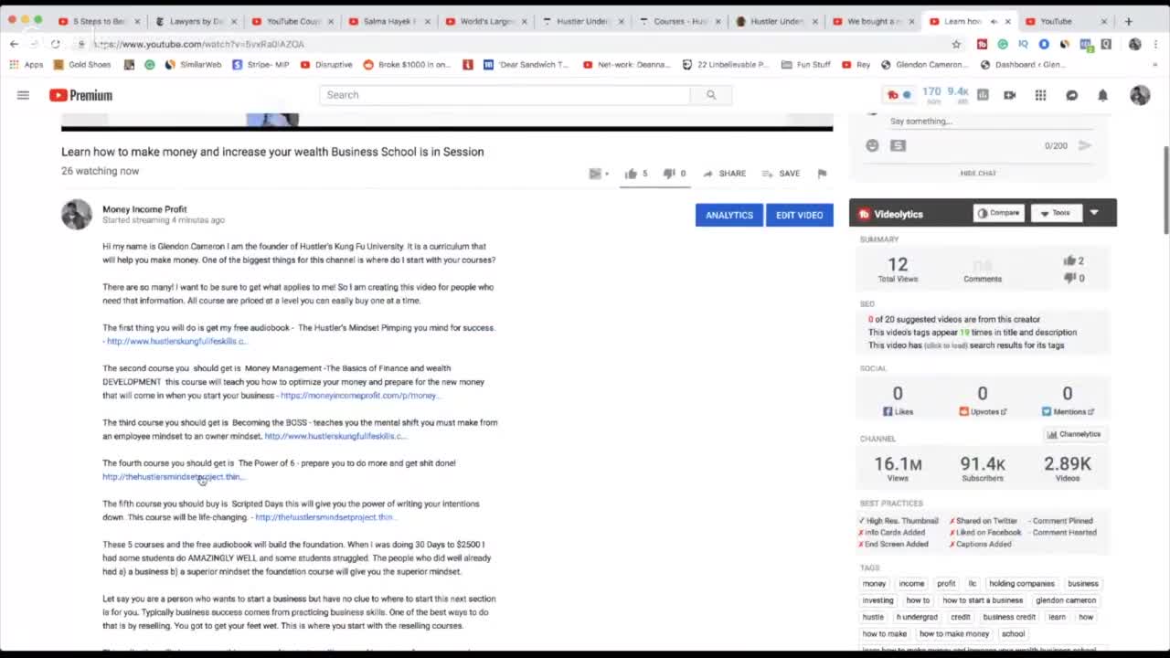1170x658 pixels.
Task: Open the Apps bookmarks shortcut
Action: point(27,65)
